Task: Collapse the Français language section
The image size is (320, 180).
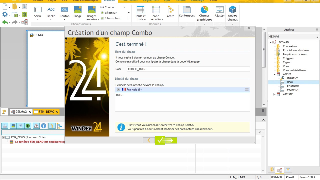Action: 118,89
